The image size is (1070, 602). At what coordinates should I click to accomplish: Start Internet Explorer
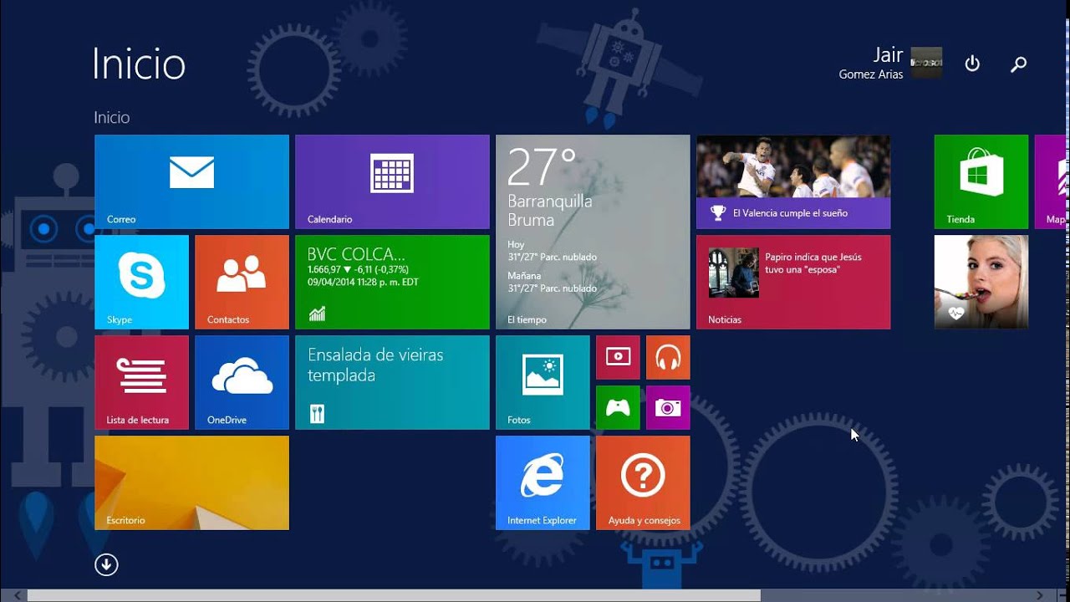[542, 482]
